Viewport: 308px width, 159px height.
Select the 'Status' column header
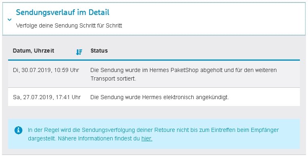99,51
